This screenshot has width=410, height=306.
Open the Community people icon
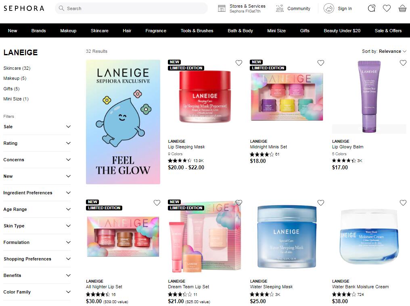tap(280, 8)
